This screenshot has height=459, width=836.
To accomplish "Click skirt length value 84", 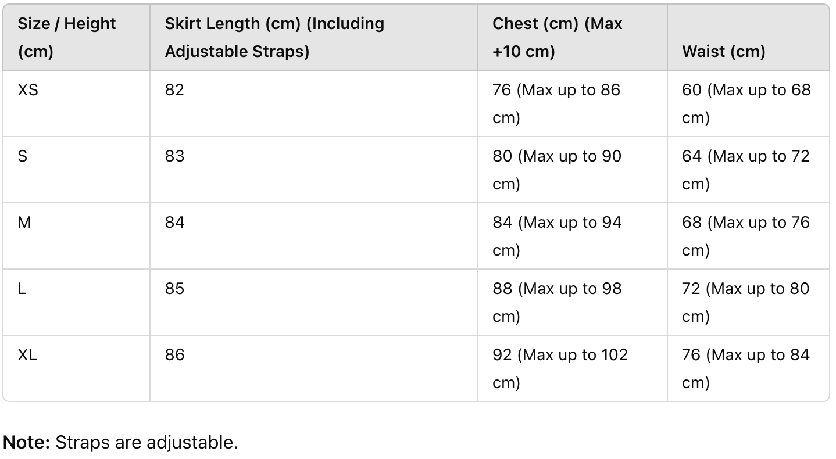I will coord(174,223).
